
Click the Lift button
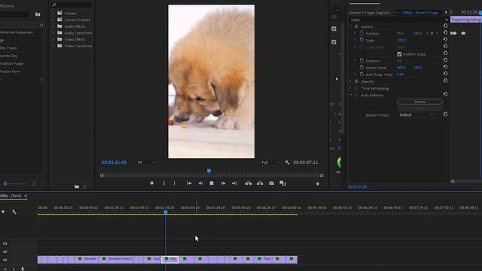249,183
